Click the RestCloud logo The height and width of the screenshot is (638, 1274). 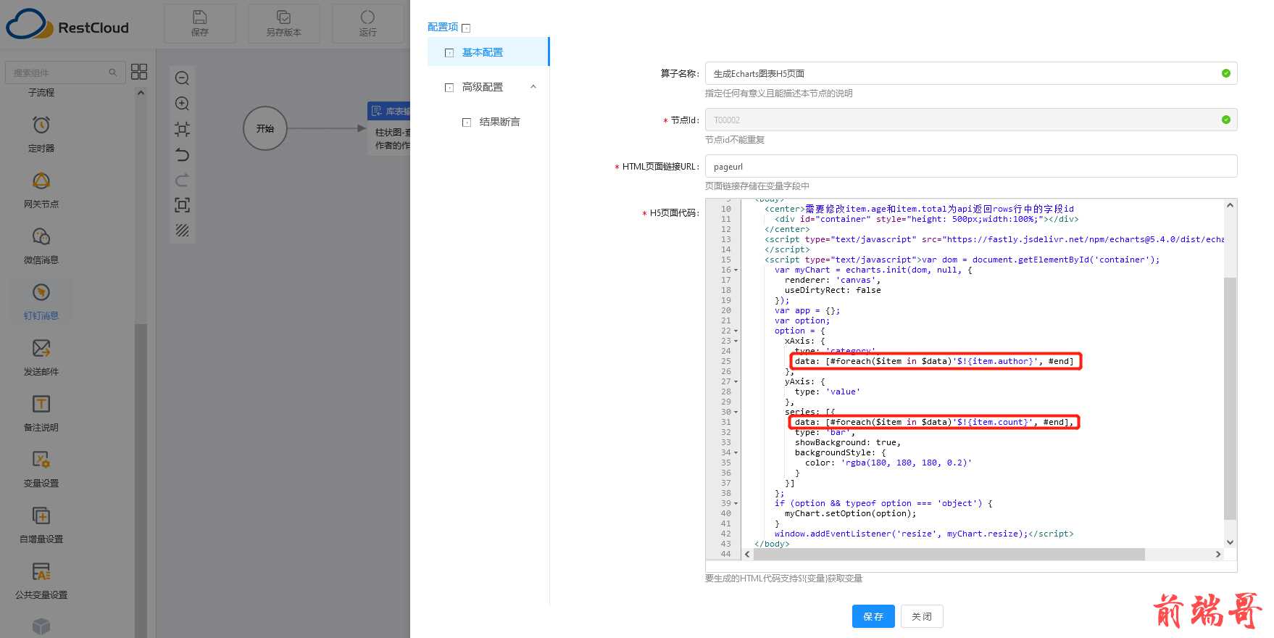(67, 24)
